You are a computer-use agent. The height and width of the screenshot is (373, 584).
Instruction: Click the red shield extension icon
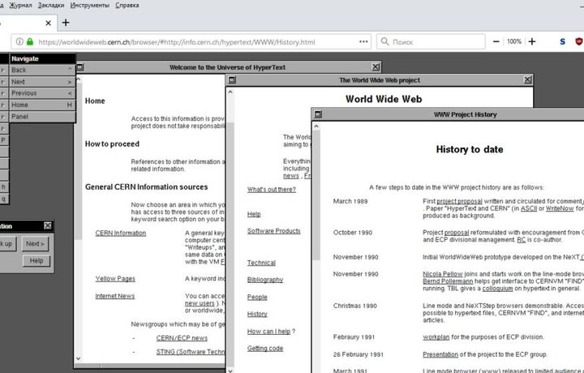(579, 41)
